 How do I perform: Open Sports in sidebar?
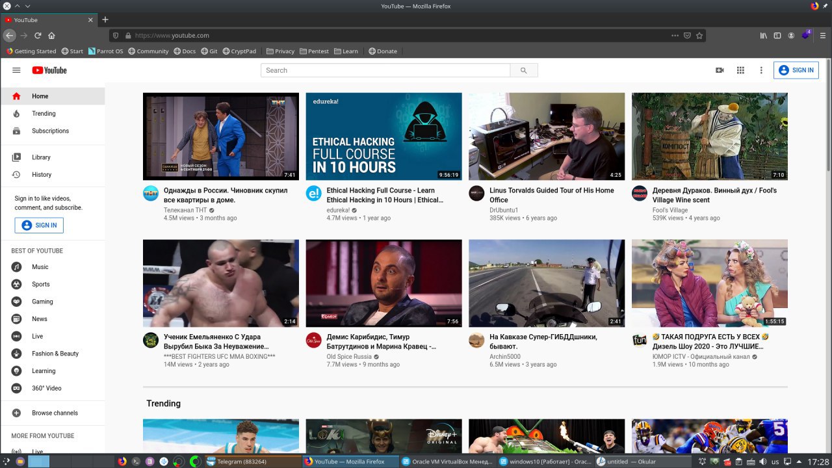click(53, 284)
